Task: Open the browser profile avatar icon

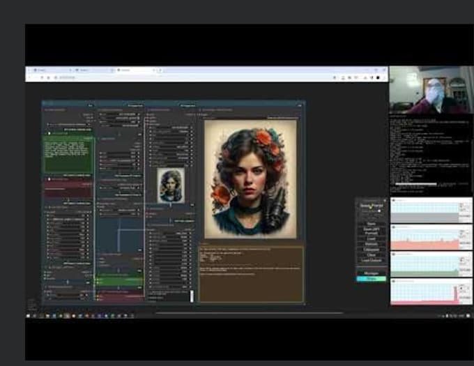Action: [378, 77]
